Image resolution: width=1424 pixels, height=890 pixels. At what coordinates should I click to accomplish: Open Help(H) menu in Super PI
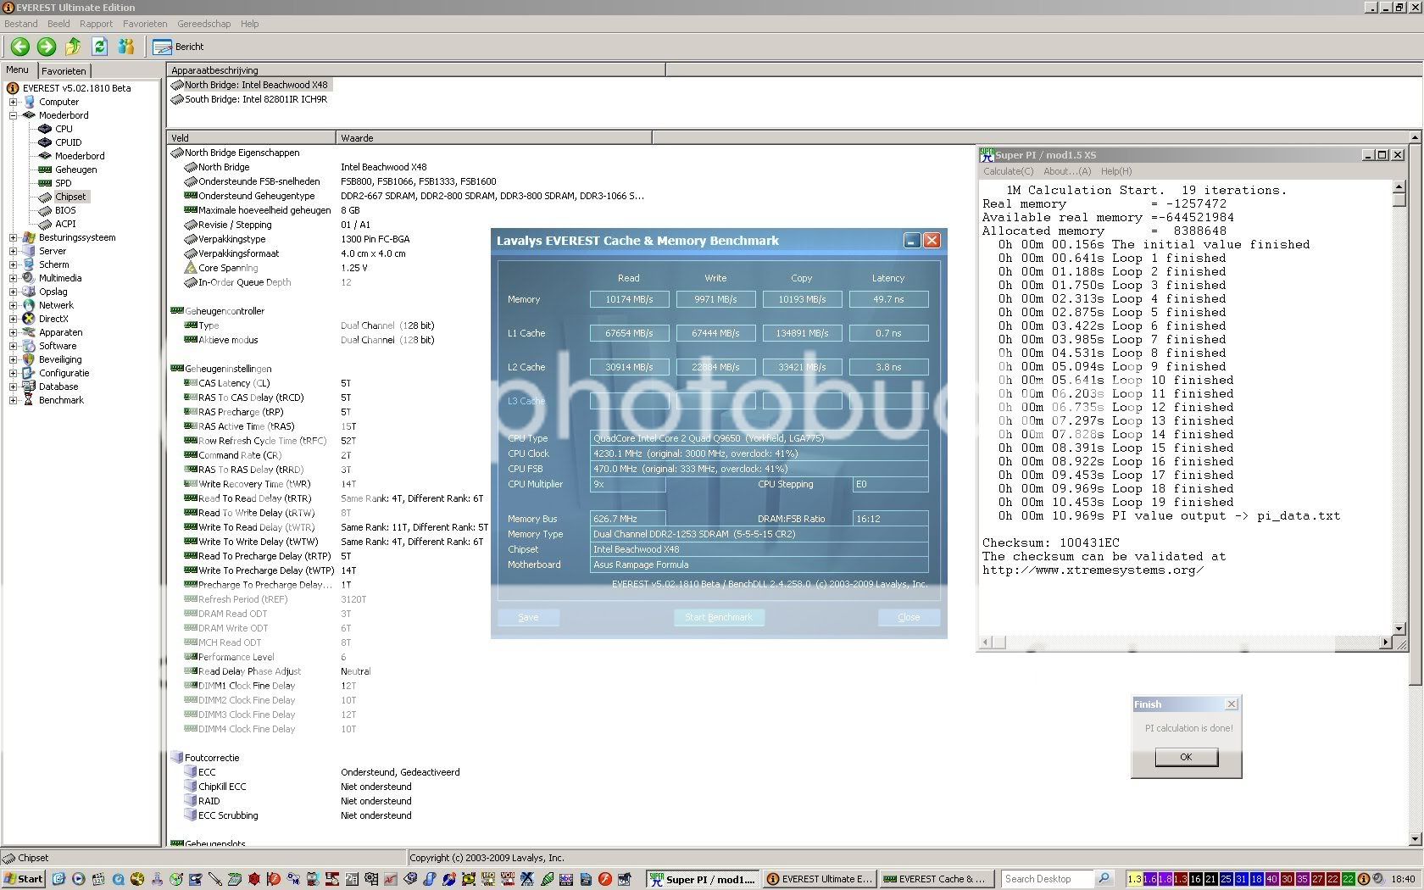(x=1115, y=171)
